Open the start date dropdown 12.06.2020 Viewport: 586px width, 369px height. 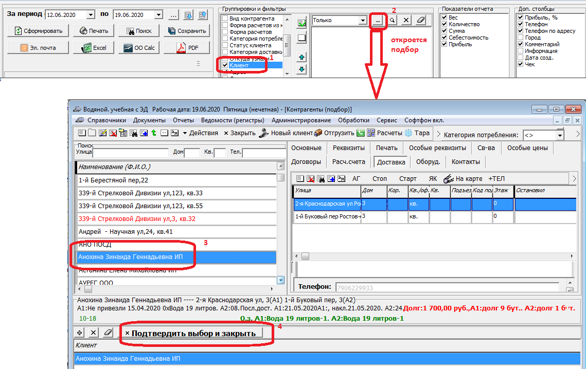tap(91, 15)
